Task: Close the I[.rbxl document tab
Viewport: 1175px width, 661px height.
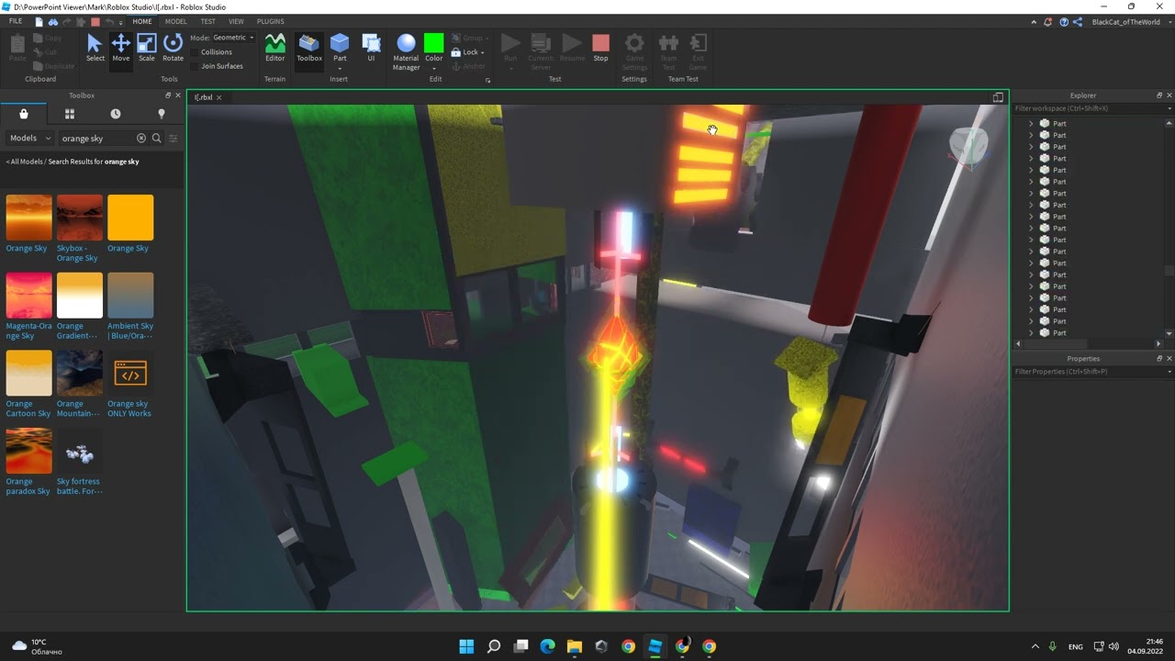Action: tap(218, 97)
